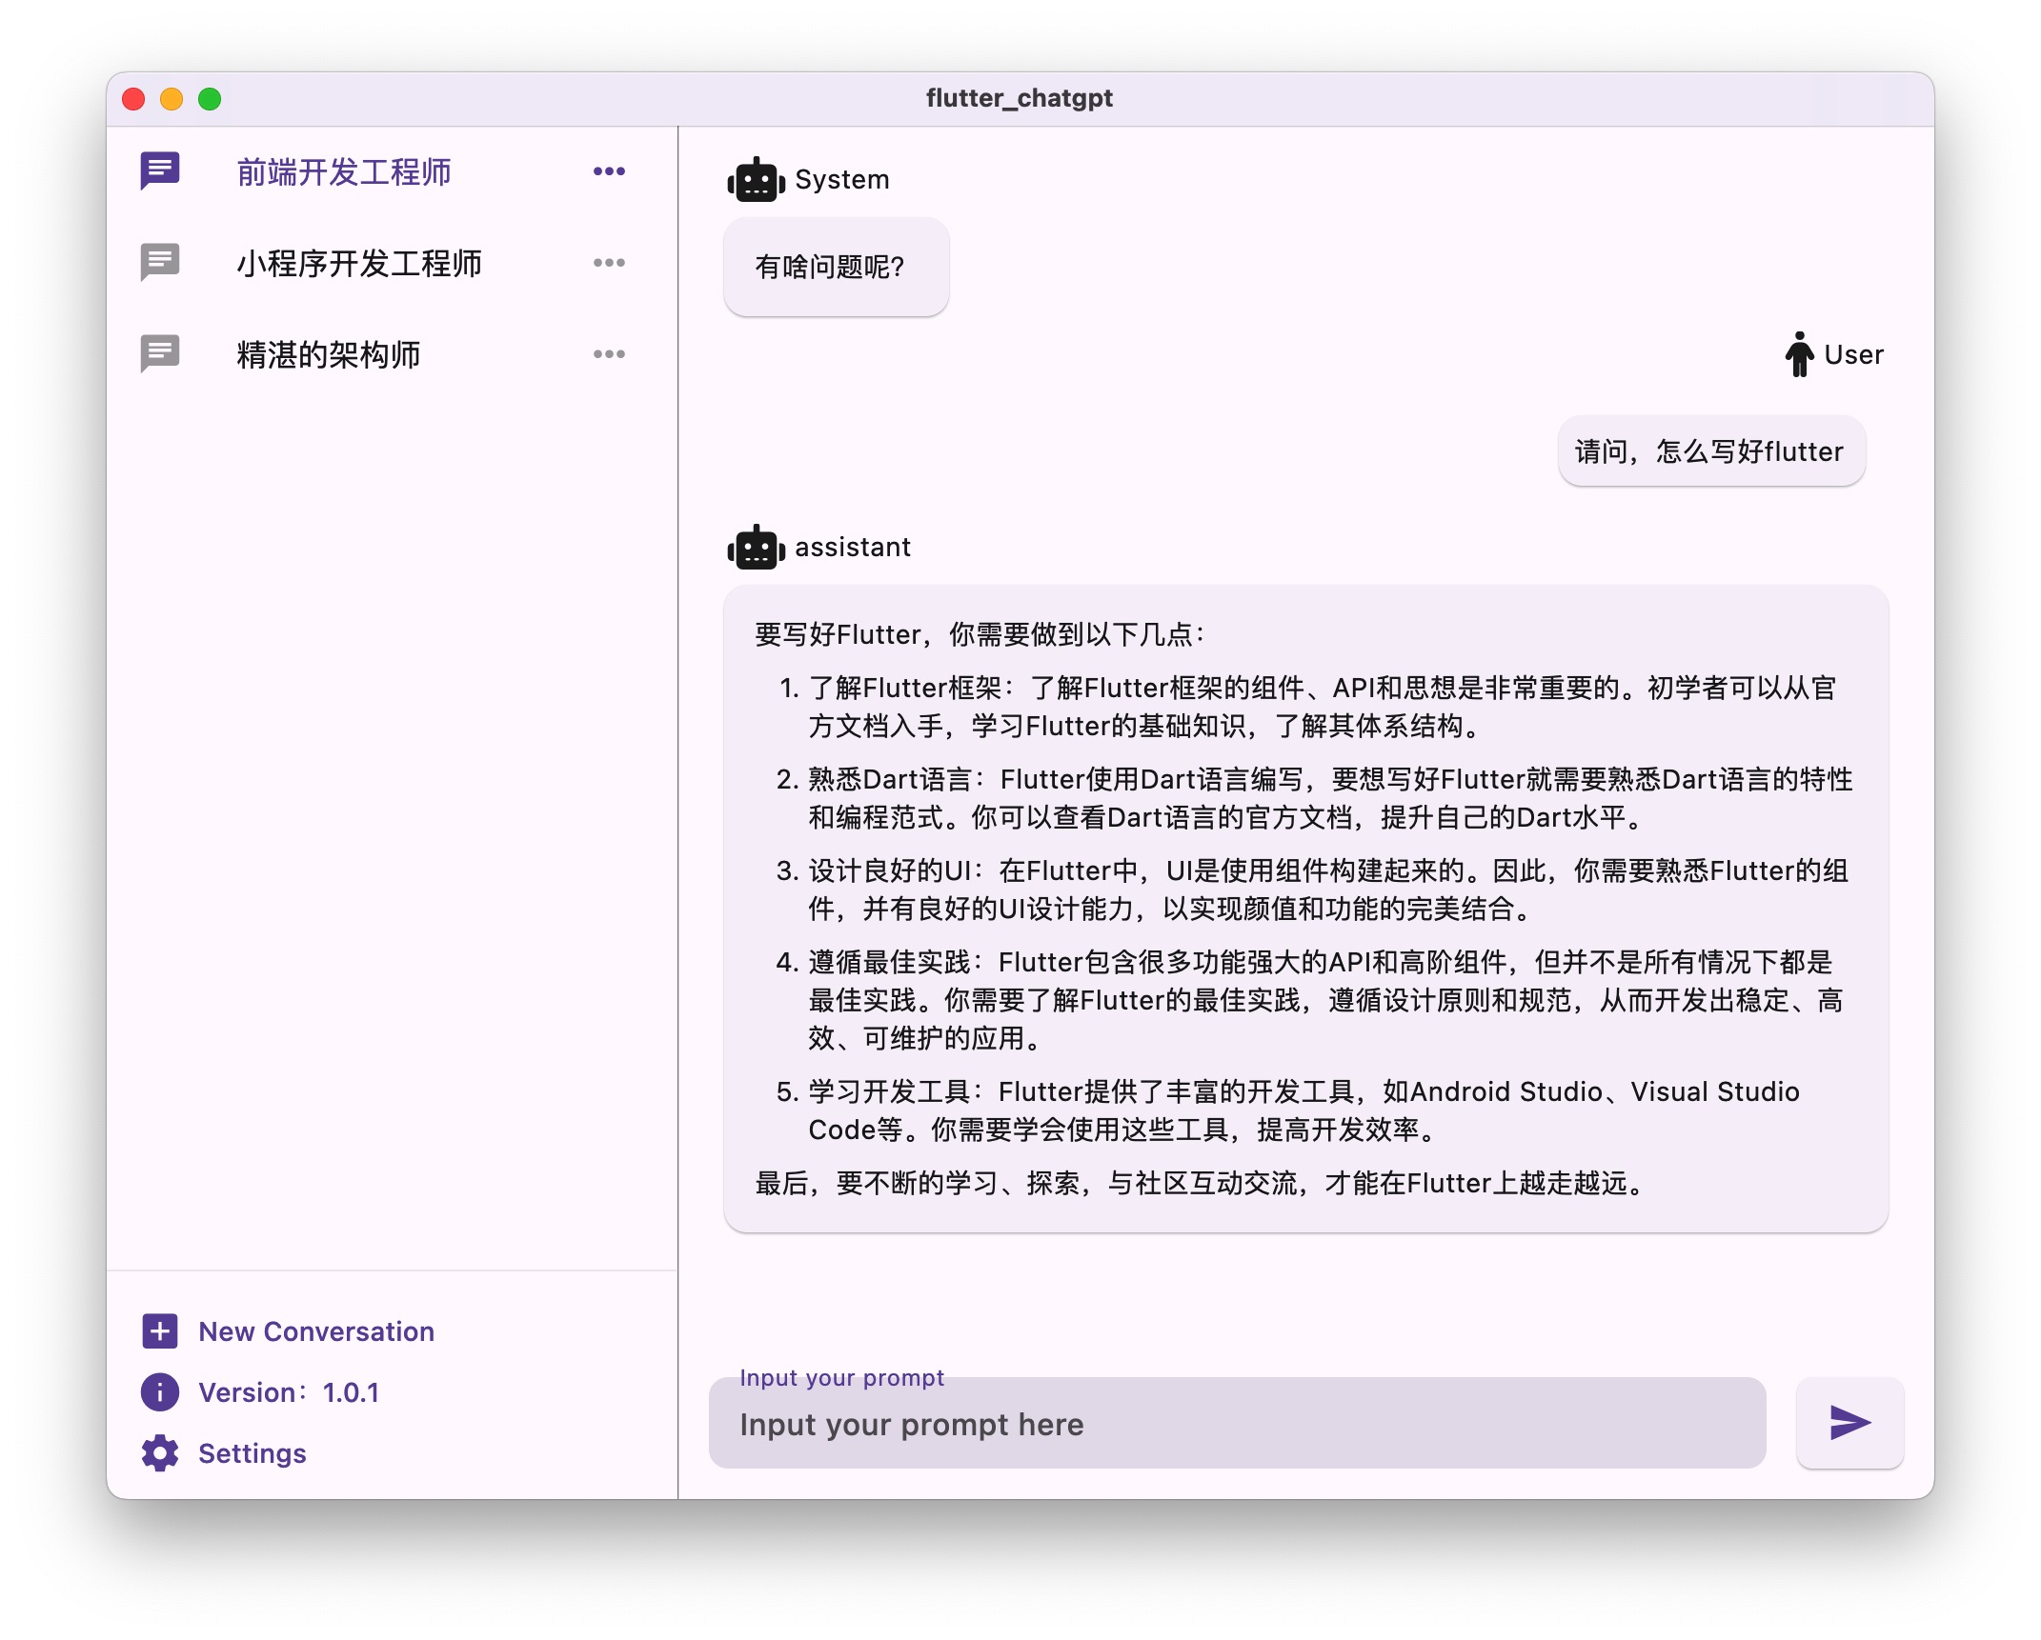Click the Settings gear icon
The width and height of the screenshot is (2041, 1640).
[160, 1453]
